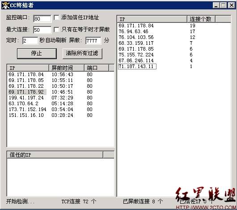Click connection count 7
Image resolution: width=237 pixels, height=210 pixels.
pyautogui.click(x=191, y=43)
